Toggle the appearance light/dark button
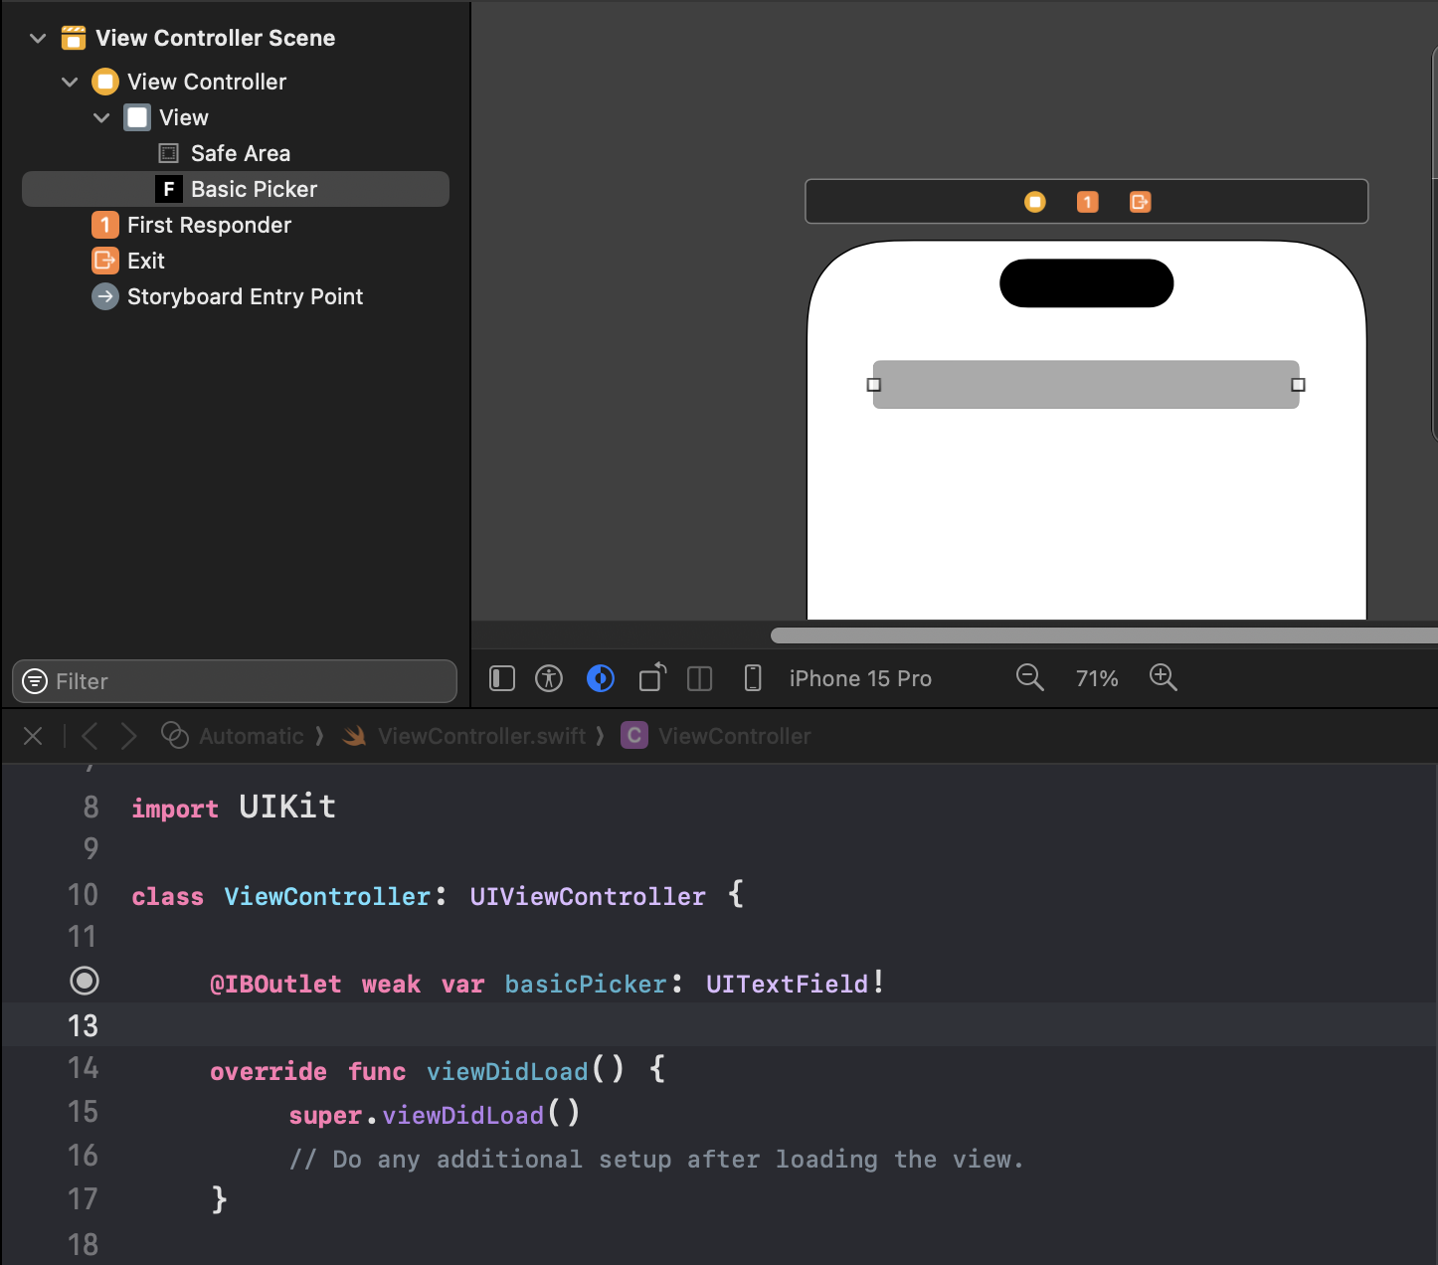1438x1265 pixels. 601,678
